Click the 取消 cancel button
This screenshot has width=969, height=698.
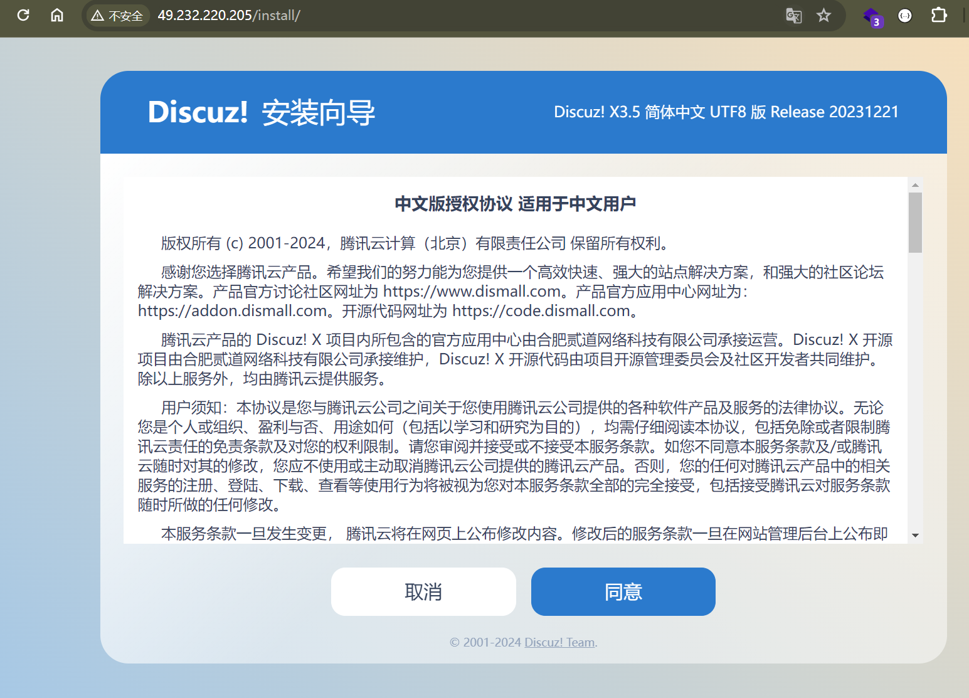pyautogui.click(x=423, y=592)
